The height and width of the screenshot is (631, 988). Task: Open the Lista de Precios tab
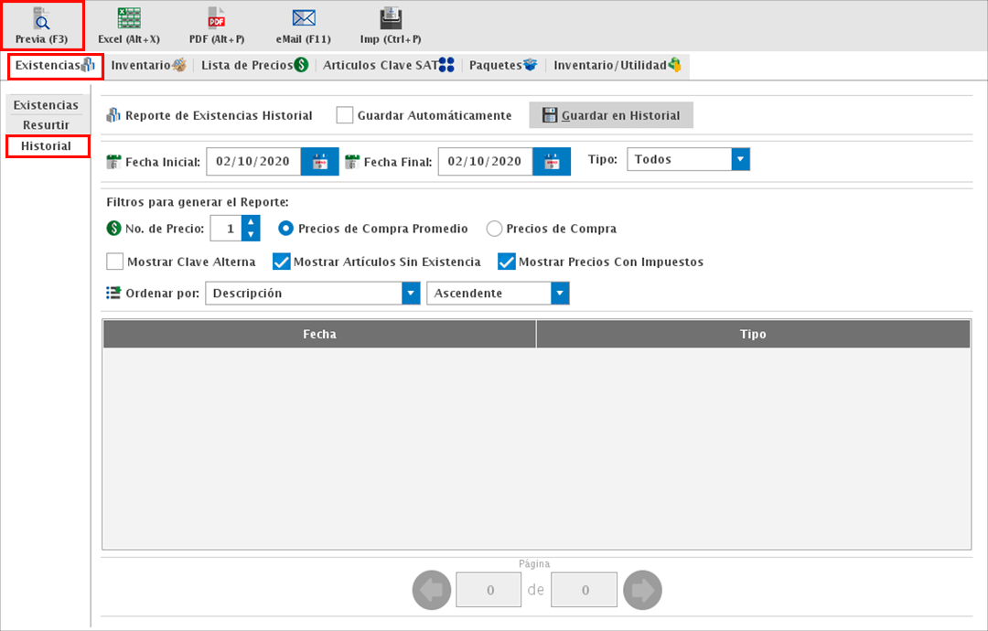coord(254,65)
